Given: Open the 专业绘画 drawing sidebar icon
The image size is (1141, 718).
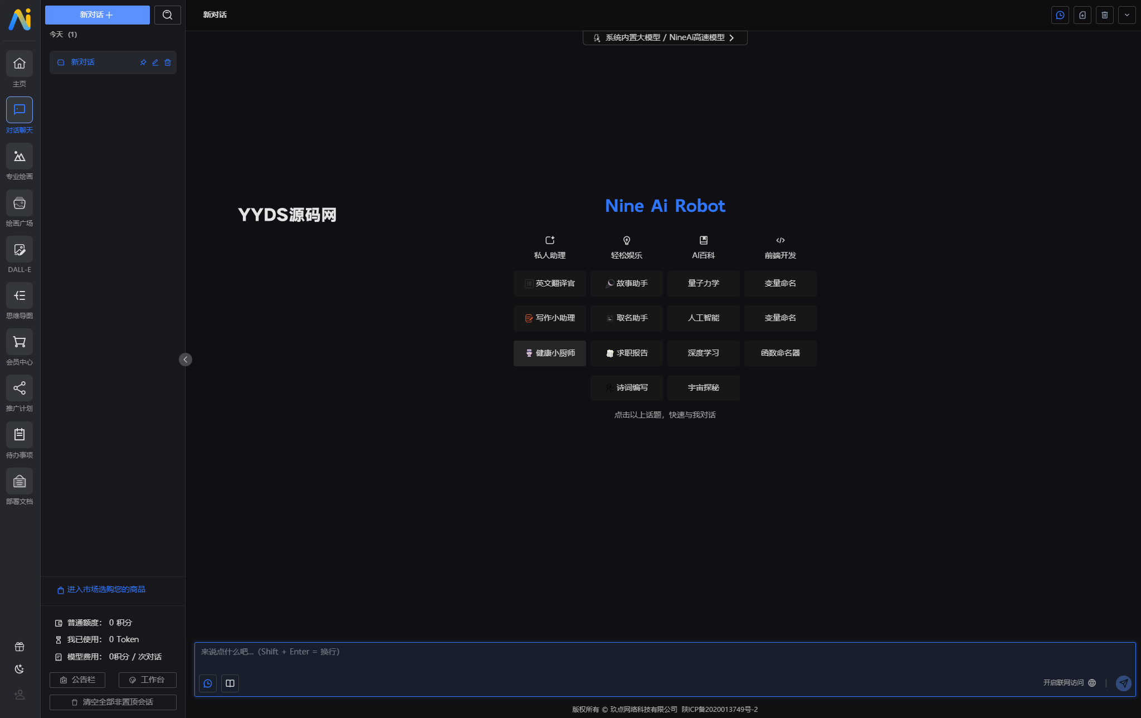Looking at the screenshot, I should click(x=19, y=157).
